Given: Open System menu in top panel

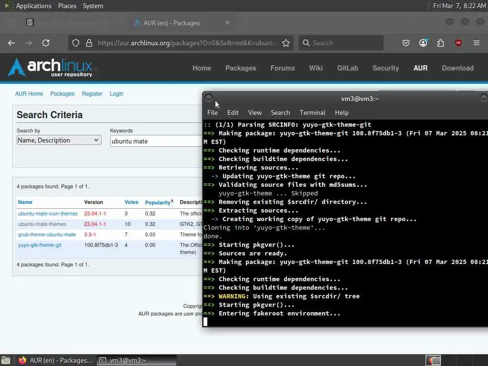Looking at the screenshot, I should pyautogui.click(x=93, y=6).
